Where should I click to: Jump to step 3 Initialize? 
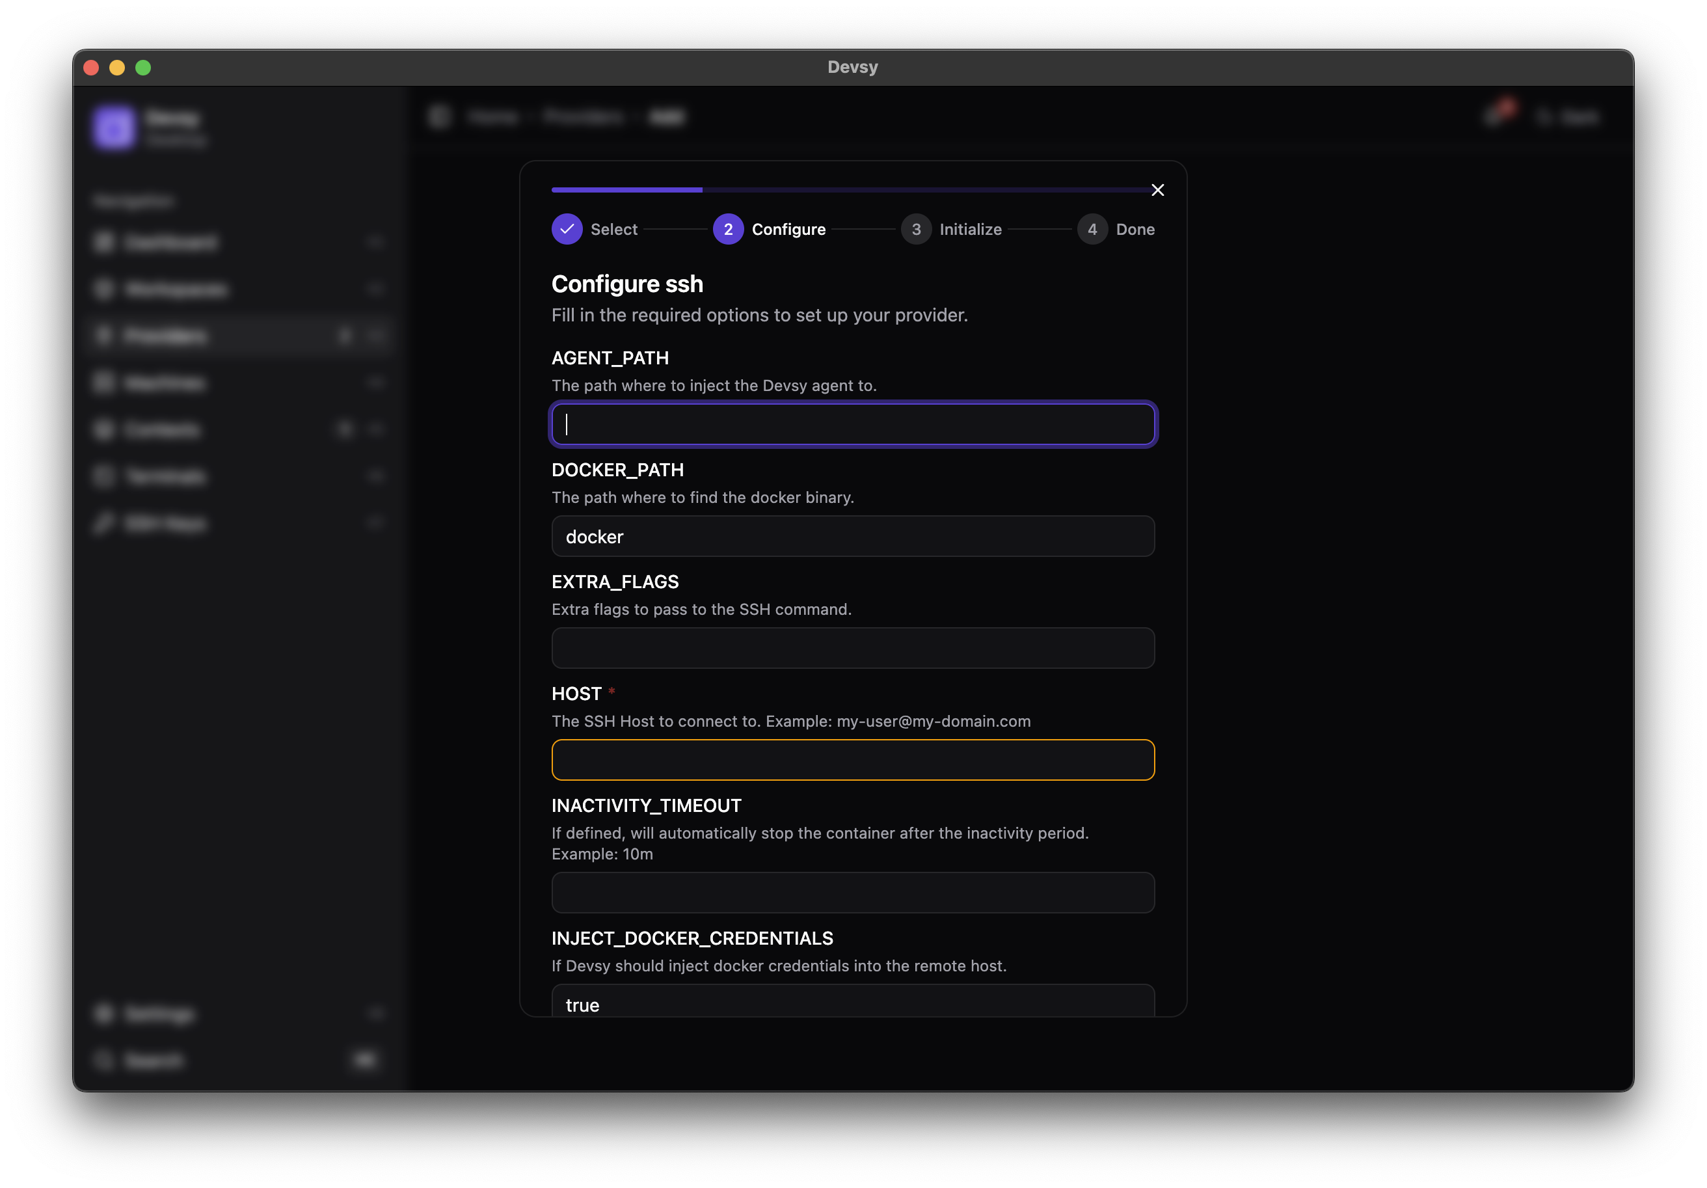[952, 229]
